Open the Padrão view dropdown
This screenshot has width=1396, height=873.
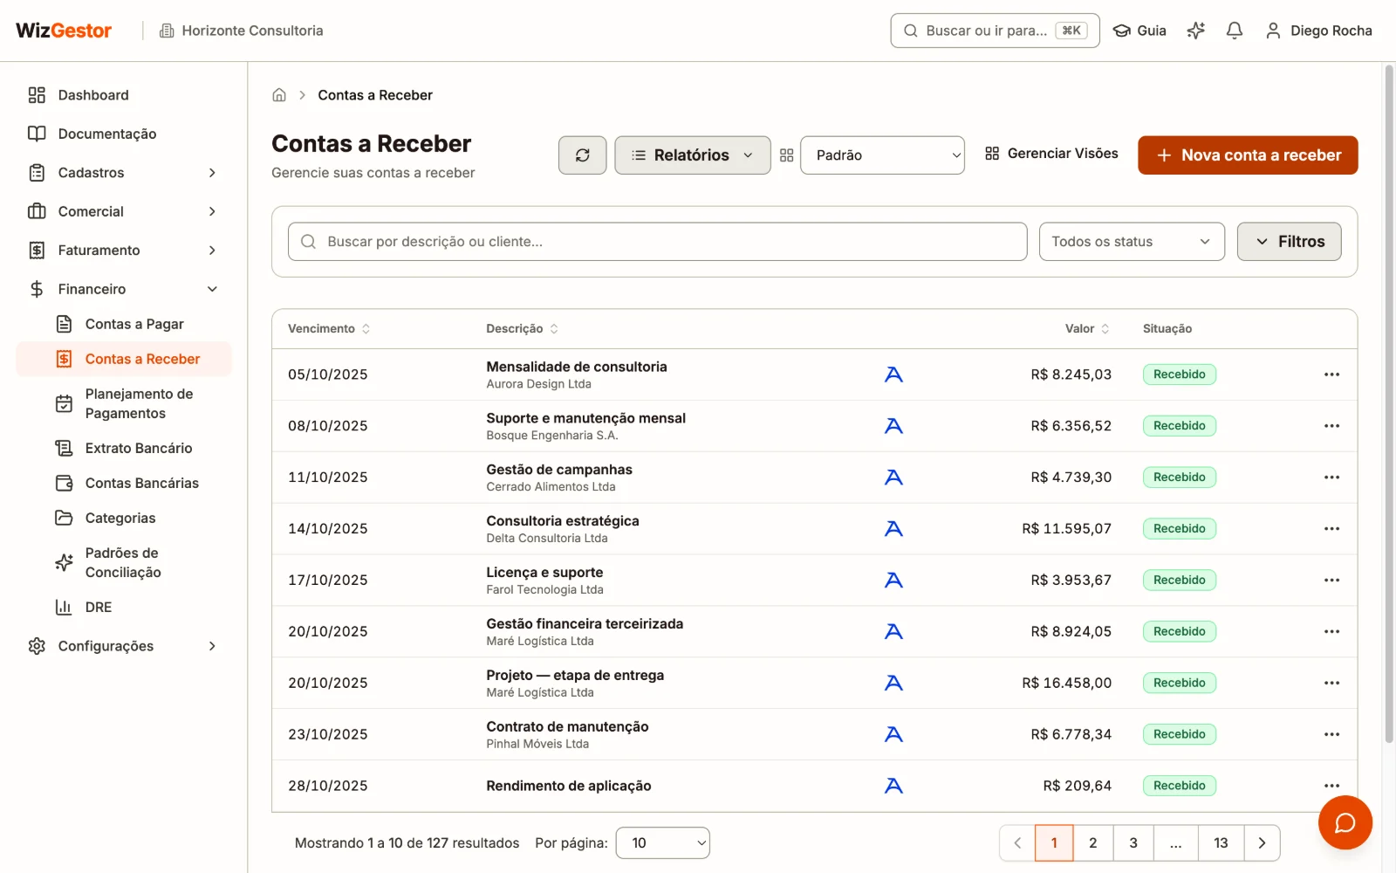point(882,155)
